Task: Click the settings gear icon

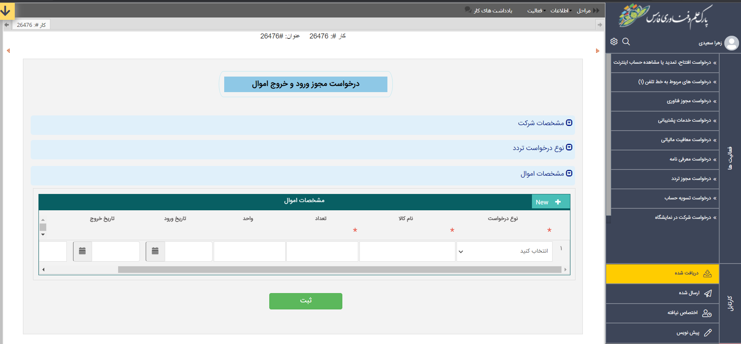Action: pyautogui.click(x=614, y=42)
